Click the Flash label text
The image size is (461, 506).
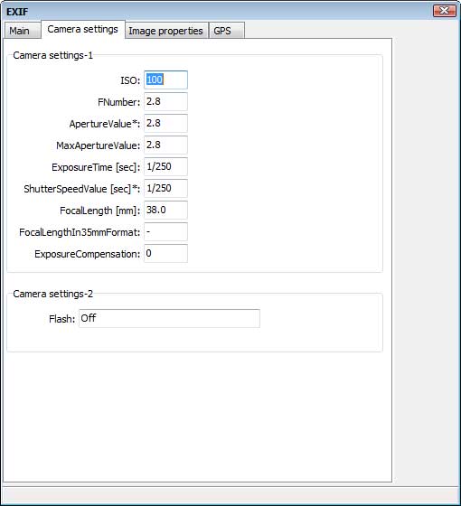(x=62, y=319)
